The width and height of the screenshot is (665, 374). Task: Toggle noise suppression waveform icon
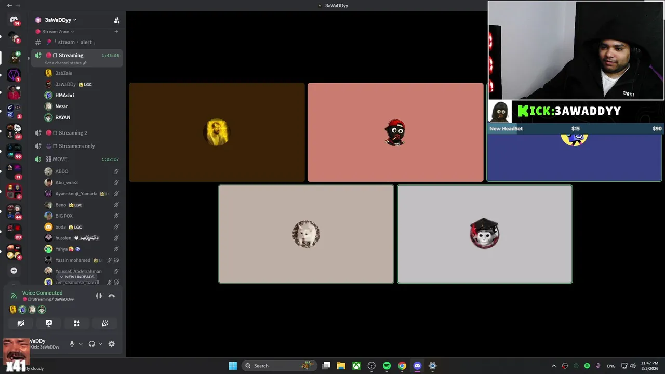click(99, 296)
